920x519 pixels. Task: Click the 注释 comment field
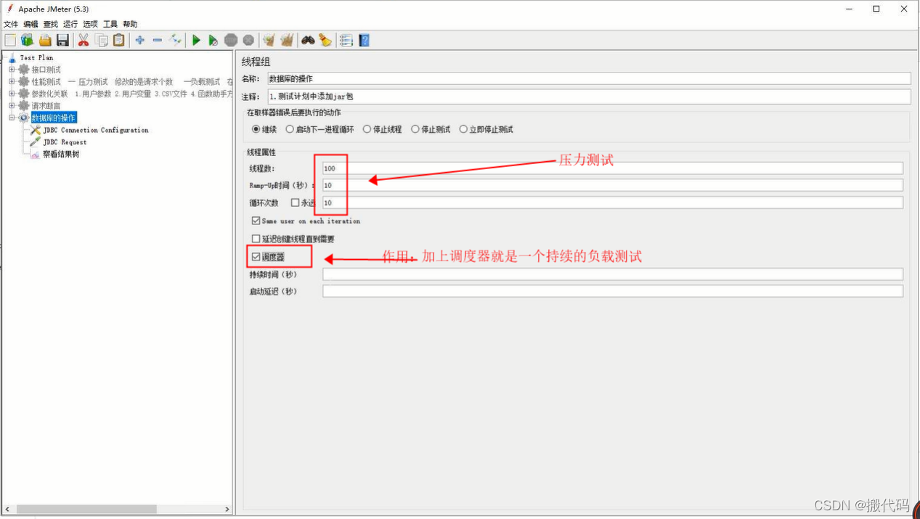coord(588,96)
